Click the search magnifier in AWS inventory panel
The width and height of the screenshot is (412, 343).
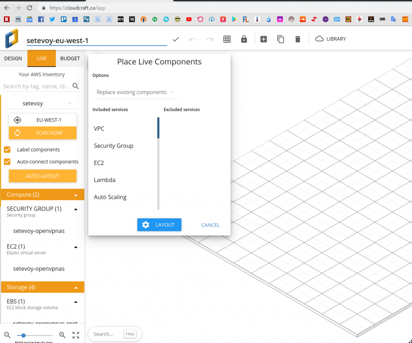(76, 86)
